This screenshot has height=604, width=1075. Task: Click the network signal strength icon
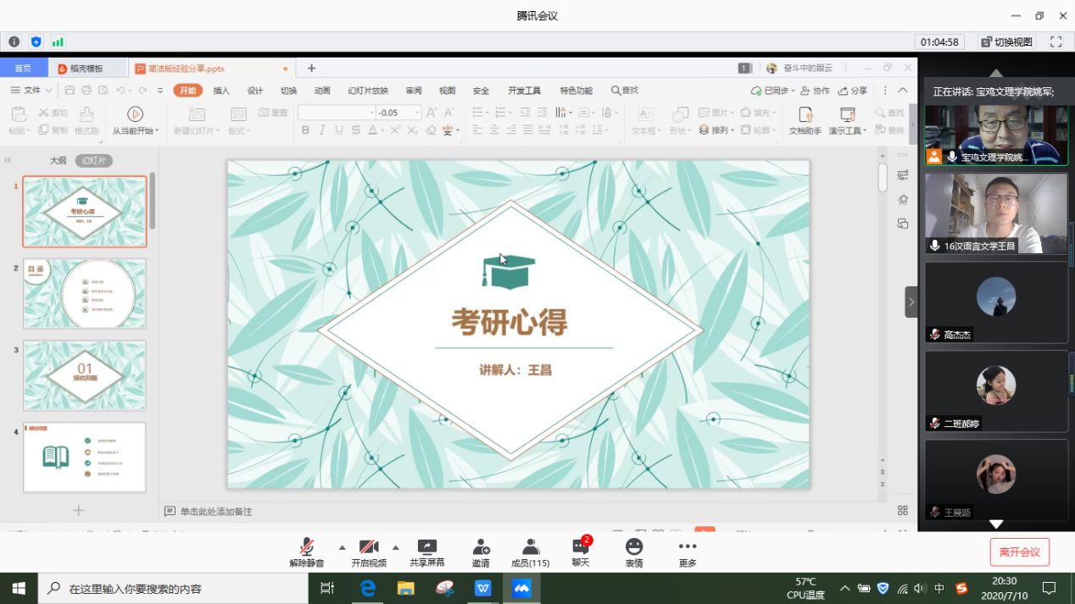click(58, 42)
